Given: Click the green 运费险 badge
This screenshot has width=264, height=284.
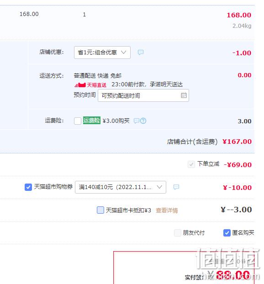Looking at the screenshot, I should [x=92, y=121].
